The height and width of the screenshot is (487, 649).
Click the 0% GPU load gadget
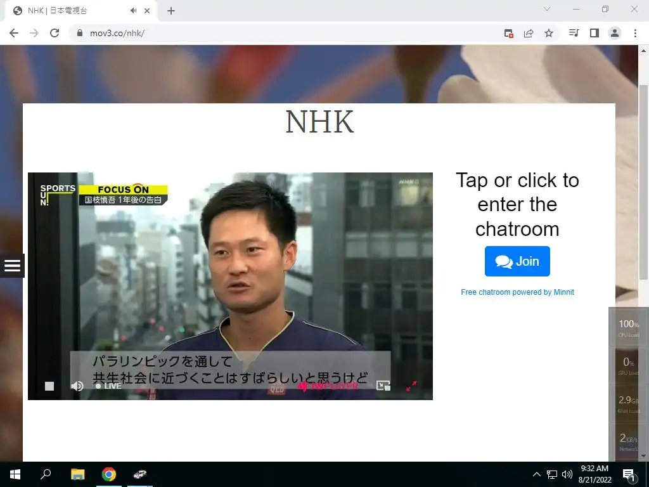(x=629, y=366)
